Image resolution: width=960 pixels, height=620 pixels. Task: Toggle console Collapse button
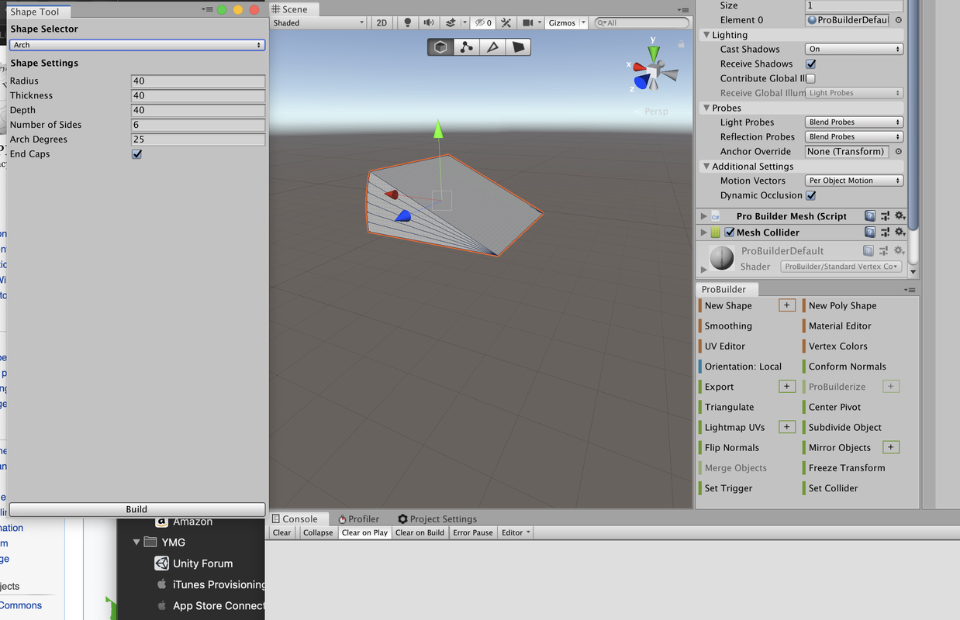point(318,532)
